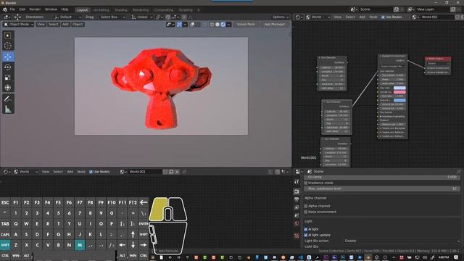Screen dimensions: 464x261
Task: Open the Scene properties tab
Action: pos(297,215)
